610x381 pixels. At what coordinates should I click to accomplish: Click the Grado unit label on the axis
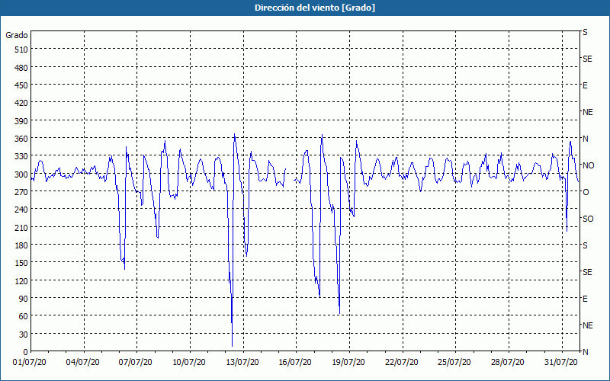pyautogui.click(x=17, y=35)
